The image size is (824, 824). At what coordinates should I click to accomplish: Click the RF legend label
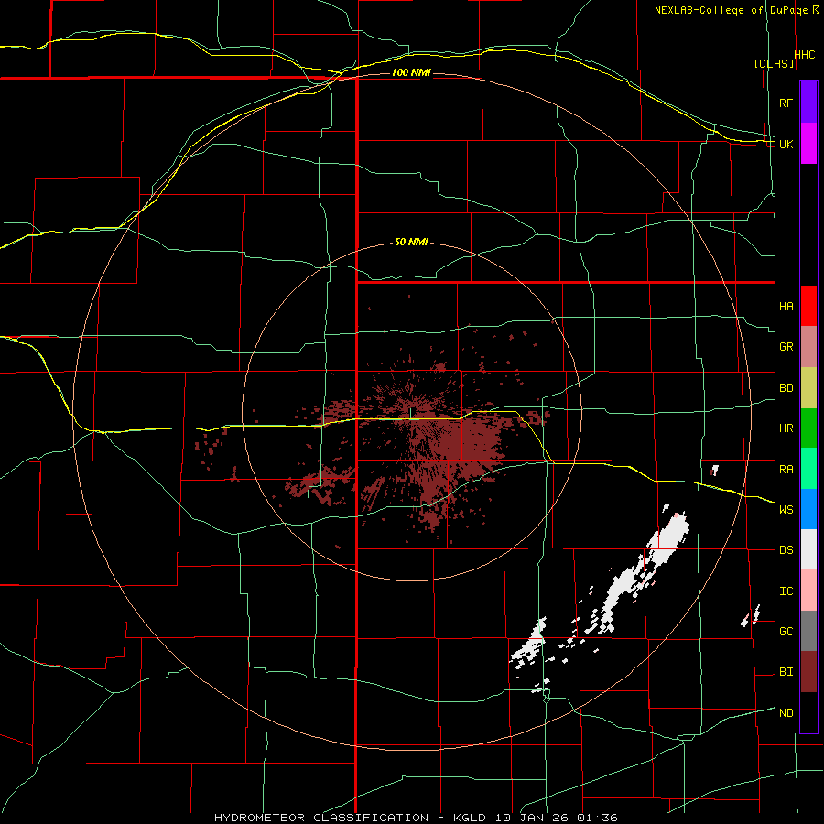click(786, 103)
